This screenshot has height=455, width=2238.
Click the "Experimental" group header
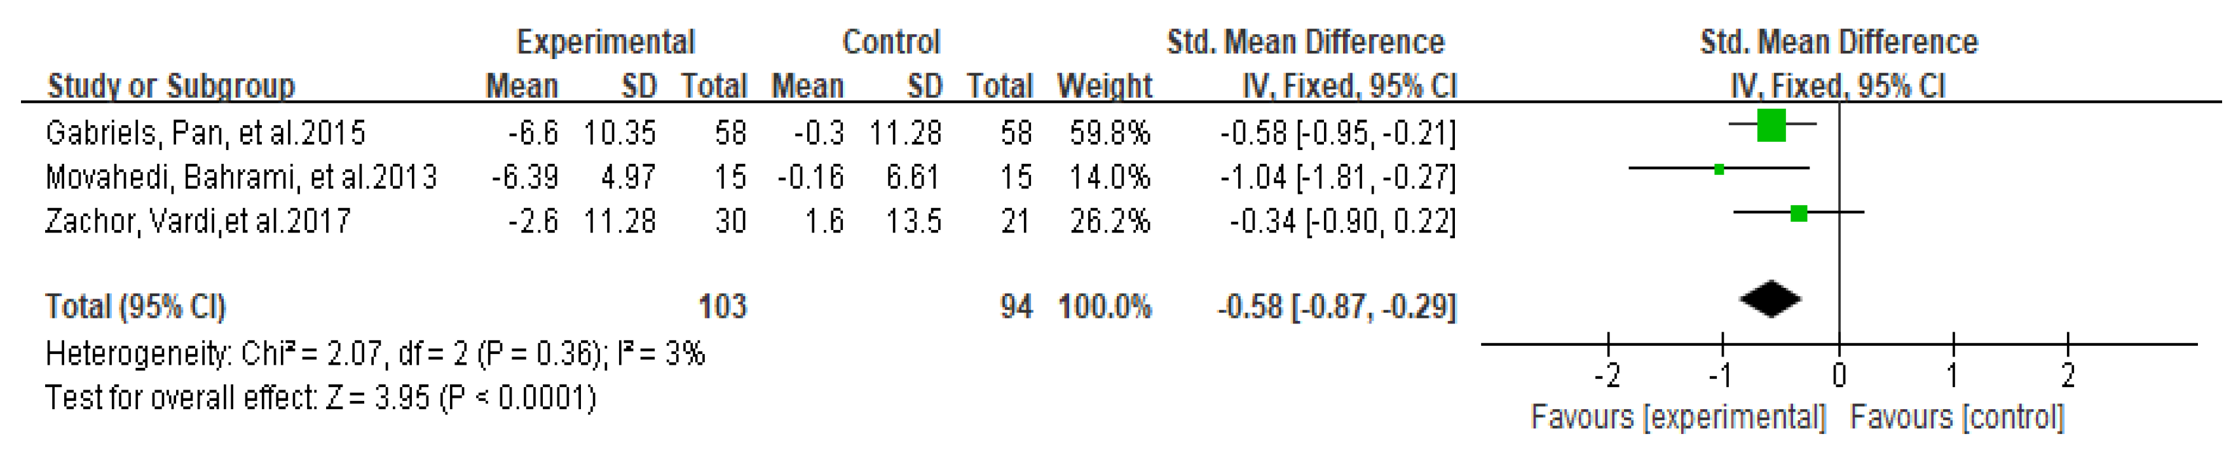click(606, 42)
